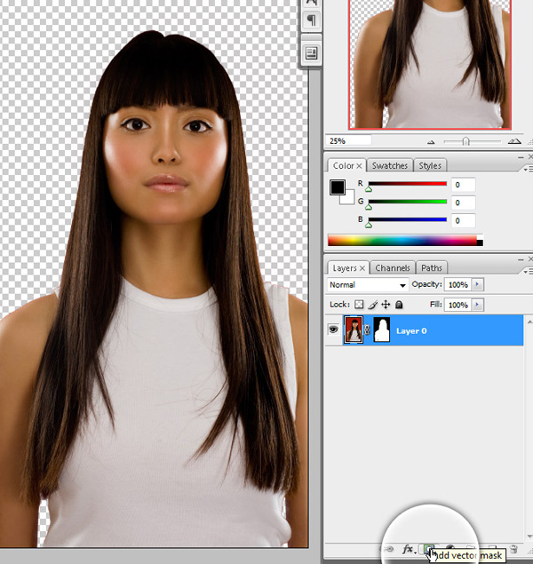This screenshot has height=564, width=533.
Task: Click the background color white swatch
Action: pos(349,199)
